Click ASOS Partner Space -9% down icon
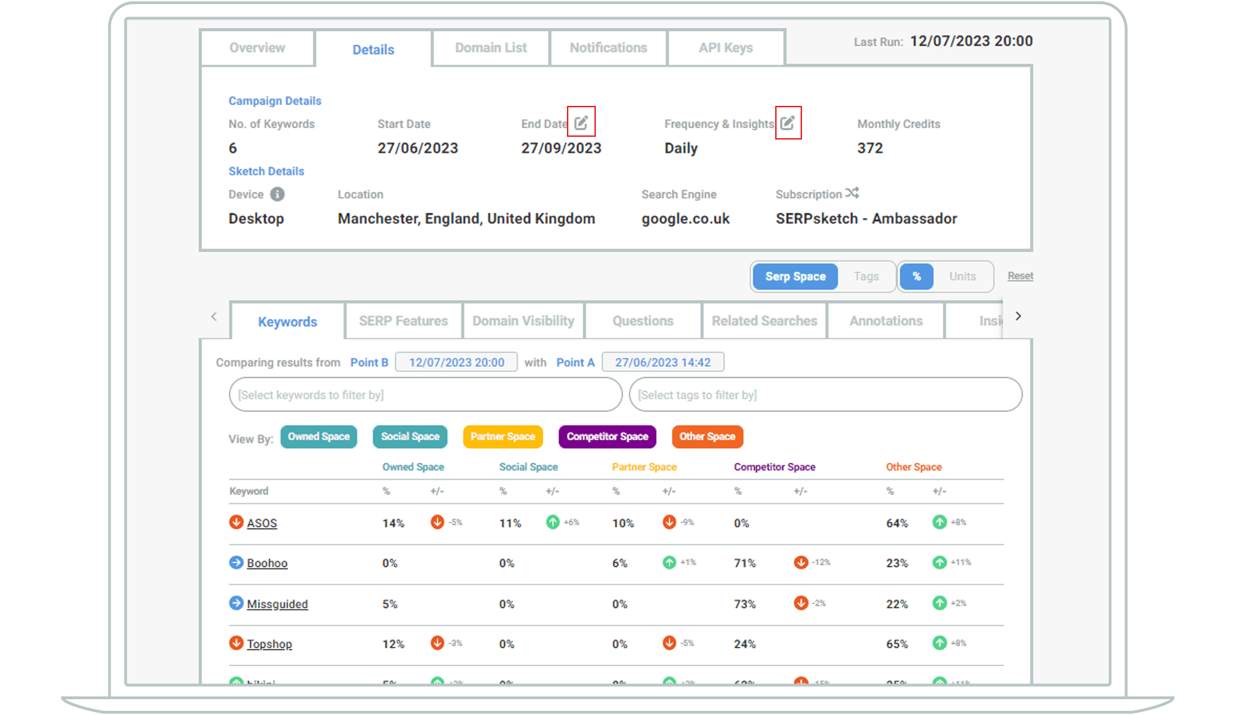The image size is (1237, 715). pos(669,522)
